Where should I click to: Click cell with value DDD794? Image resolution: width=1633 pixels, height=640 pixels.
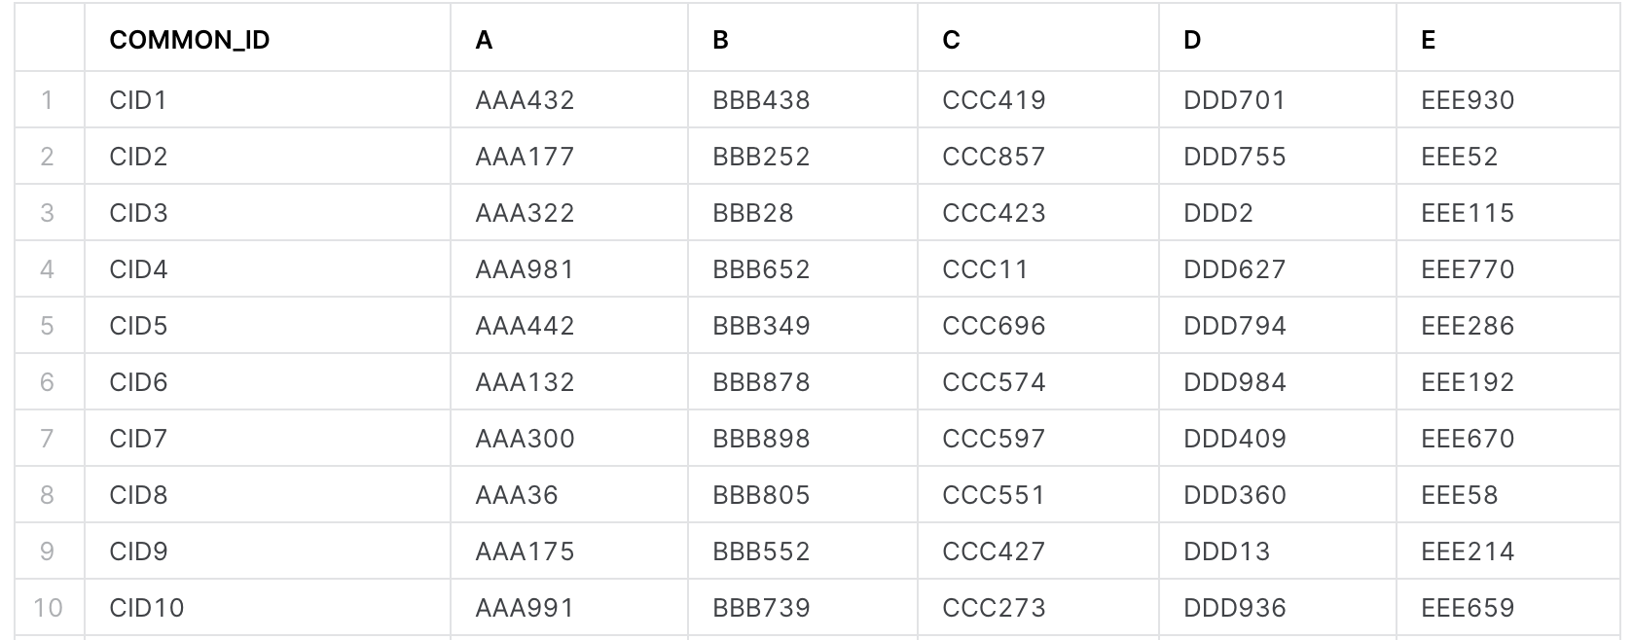[x=1234, y=326]
